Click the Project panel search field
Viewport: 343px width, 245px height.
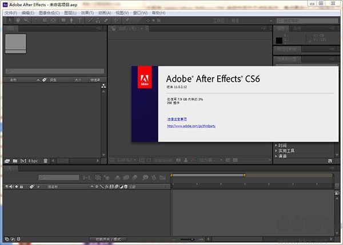tap(54, 72)
